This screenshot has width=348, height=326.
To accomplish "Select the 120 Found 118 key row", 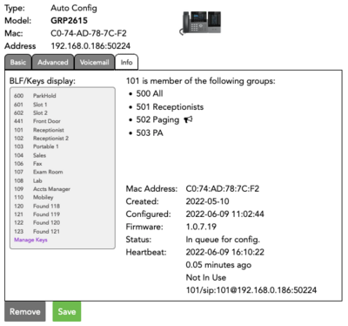I will pos(37,206).
